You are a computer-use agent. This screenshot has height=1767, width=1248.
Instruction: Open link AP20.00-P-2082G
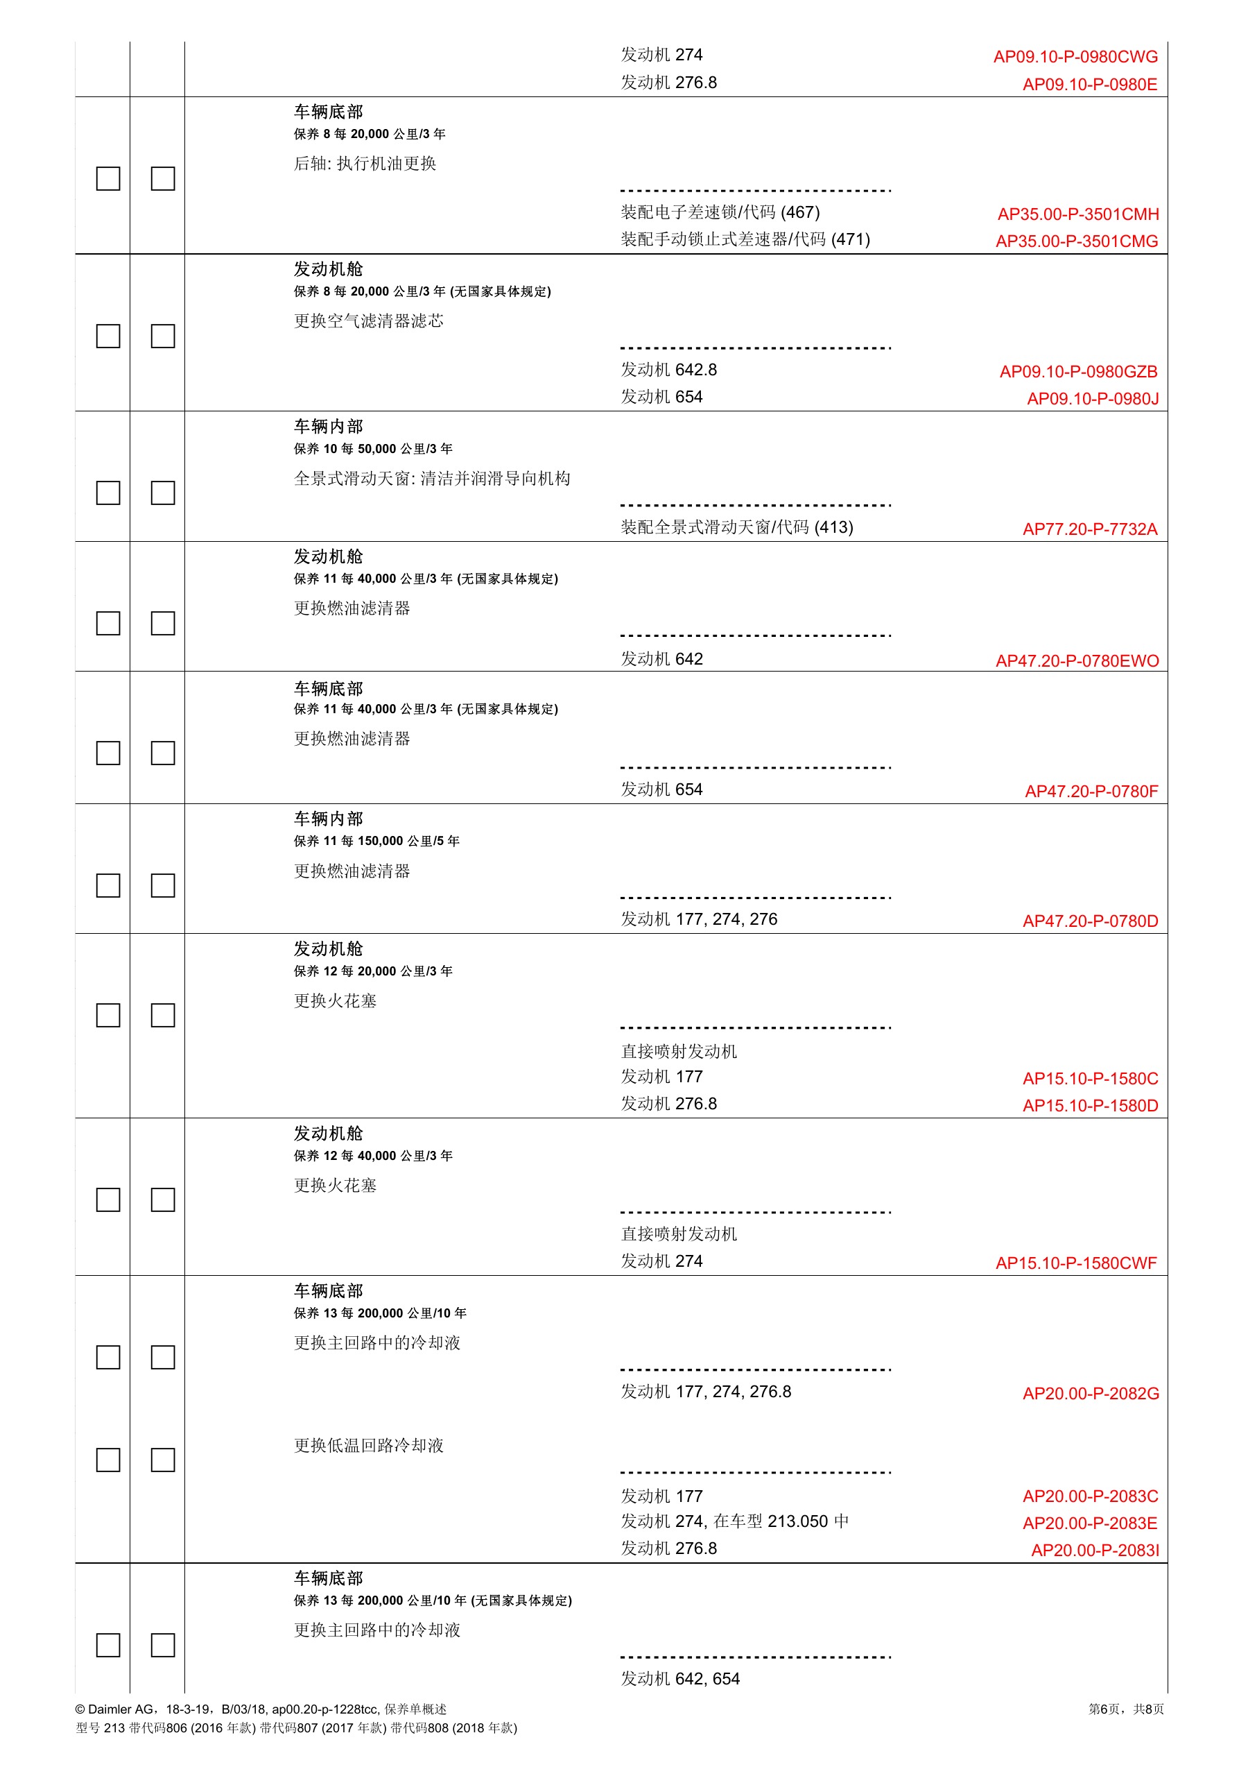coord(1090,1394)
